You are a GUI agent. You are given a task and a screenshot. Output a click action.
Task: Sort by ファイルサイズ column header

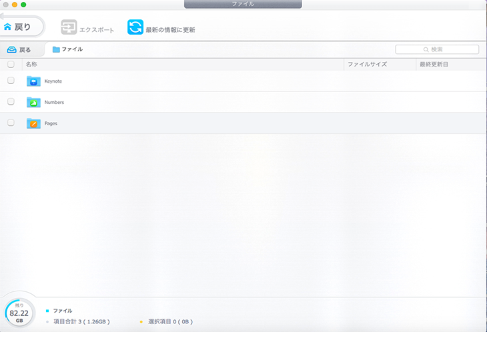(x=367, y=64)
